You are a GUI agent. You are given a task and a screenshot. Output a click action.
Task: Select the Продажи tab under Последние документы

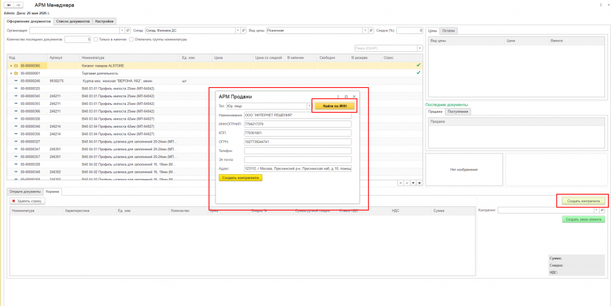tap(435, 112)
